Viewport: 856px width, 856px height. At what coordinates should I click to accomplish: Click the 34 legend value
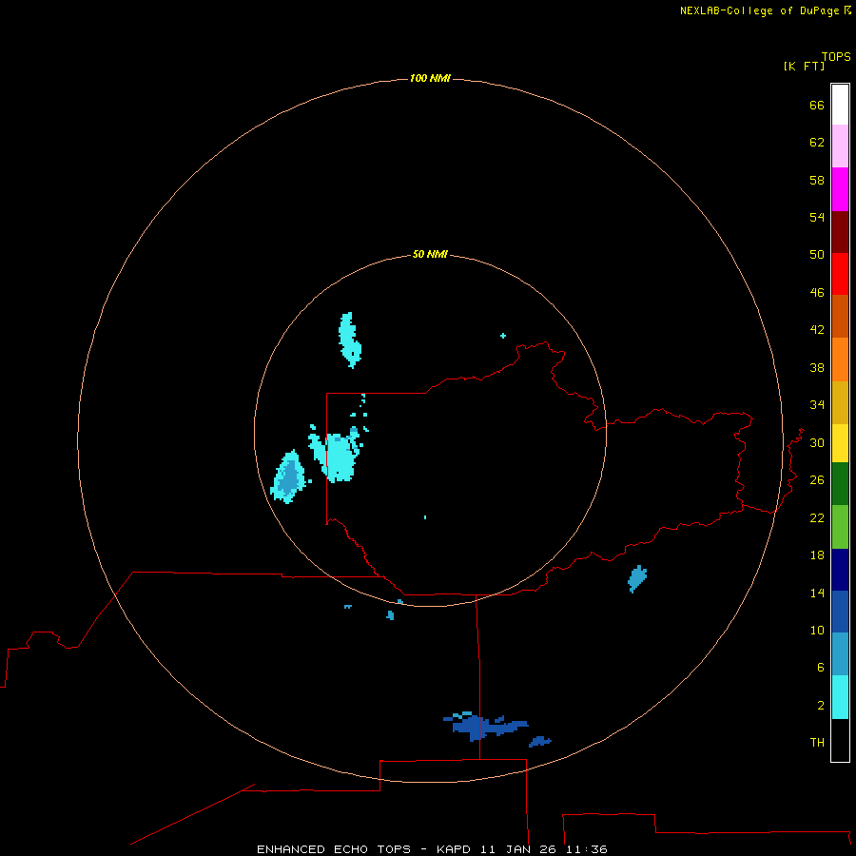pyautogui.click(x=817, y=404)
